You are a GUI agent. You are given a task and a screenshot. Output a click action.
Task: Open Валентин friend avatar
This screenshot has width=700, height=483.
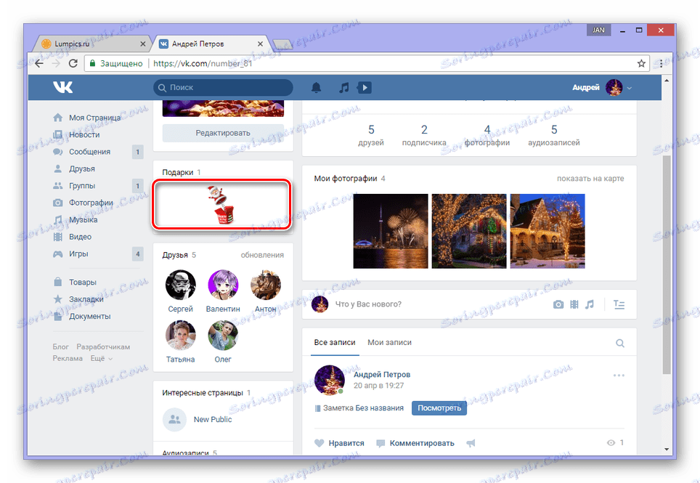click(223, 285)
